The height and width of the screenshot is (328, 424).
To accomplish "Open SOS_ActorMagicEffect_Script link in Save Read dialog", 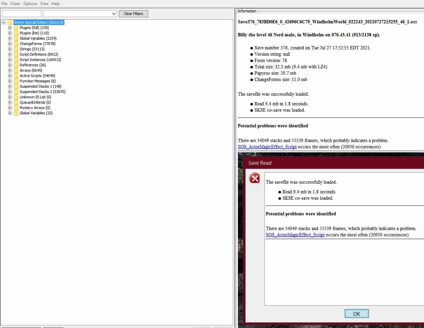I will [295, 235].
